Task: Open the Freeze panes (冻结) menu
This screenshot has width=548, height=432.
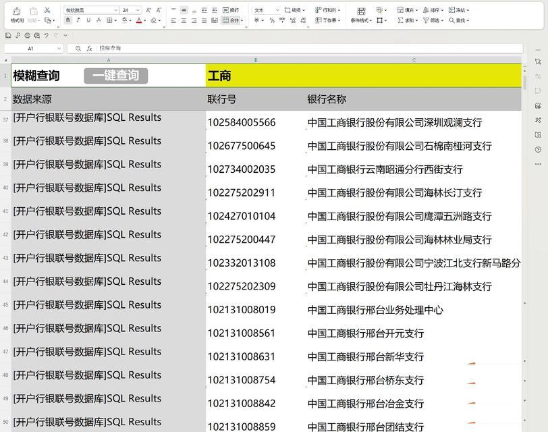Action: (459, 10)
